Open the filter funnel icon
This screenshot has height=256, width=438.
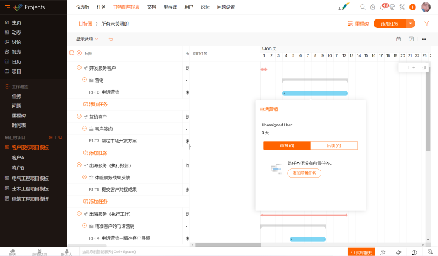426,24
